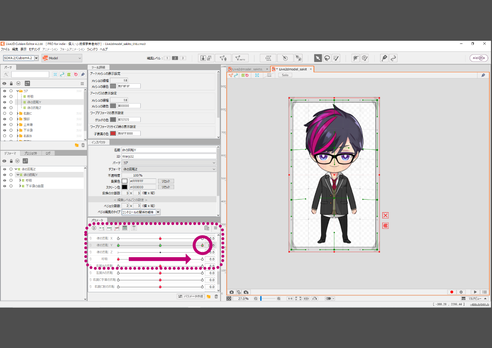Open the Model workspace dropdown
Viewport: 492px width, 348px height.
[62, 58]
